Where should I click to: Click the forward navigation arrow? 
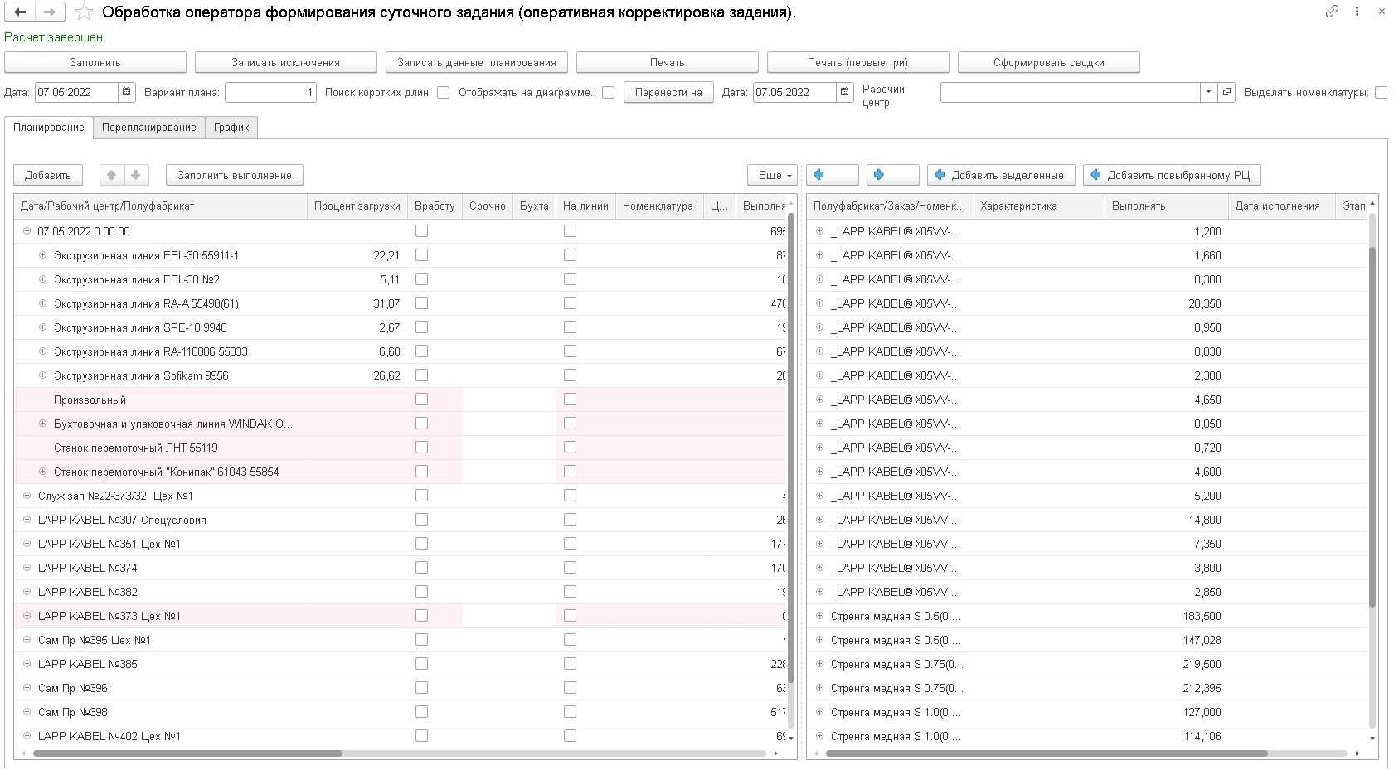50,12
